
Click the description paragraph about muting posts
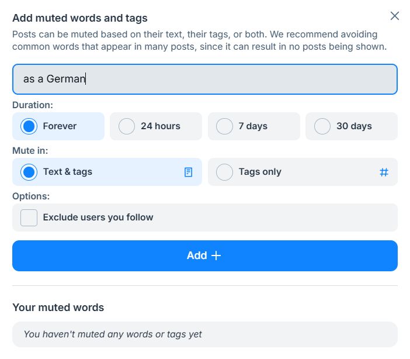[199, 40]
